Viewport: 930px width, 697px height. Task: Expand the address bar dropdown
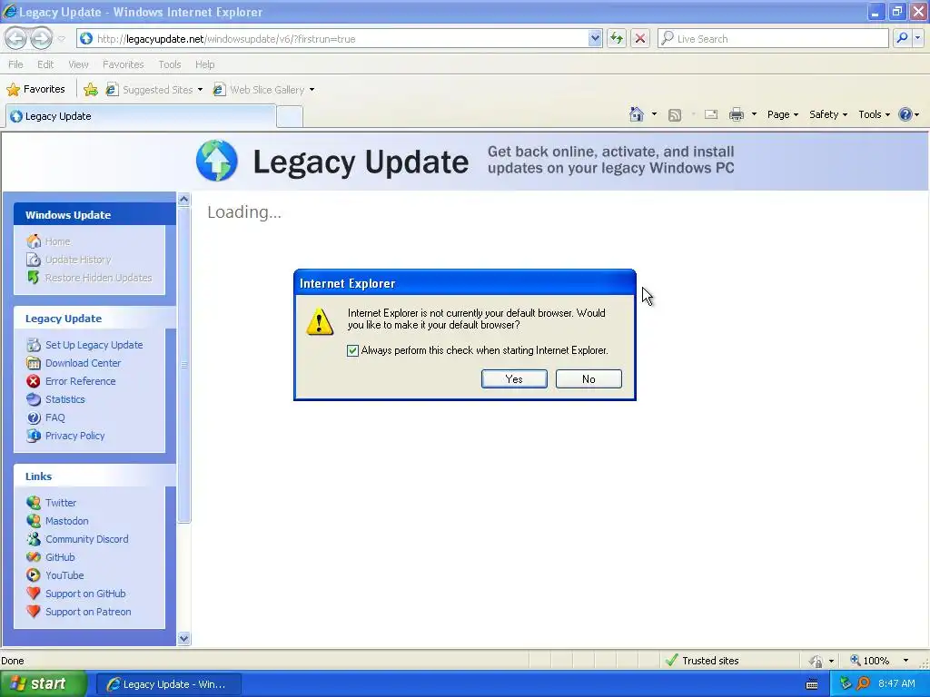point(595,38)
